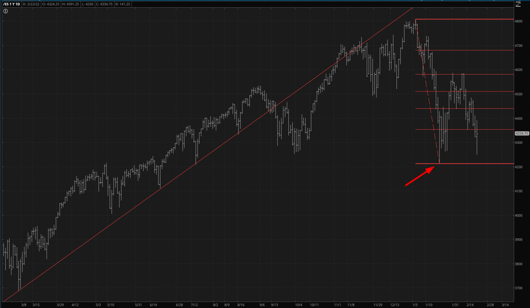Select the dashed Fibonacci retracement baseline
The width and height of the screenshot is (530, 308).
coord(428,91)
